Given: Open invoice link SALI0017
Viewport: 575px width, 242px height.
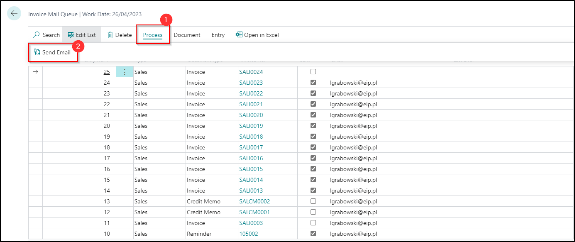Looking at the screenshot, I should 251,147.
